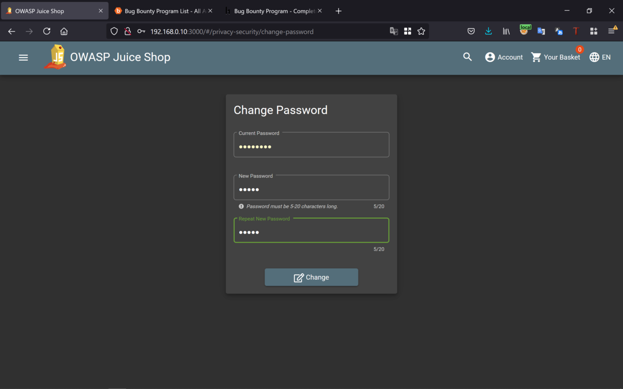
Task: Click the Juice Shop logo icon
Action: tap(56, 57)
